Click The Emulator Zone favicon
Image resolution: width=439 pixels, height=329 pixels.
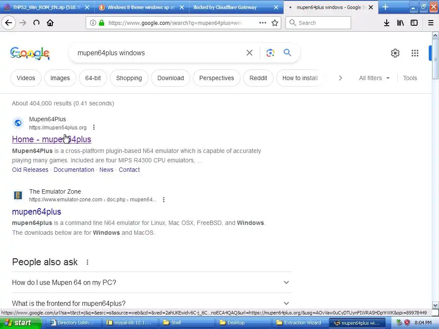[18, 195]
